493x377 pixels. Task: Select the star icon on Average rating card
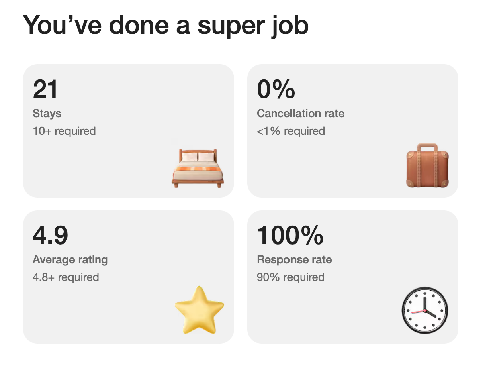tap(200, 311)
